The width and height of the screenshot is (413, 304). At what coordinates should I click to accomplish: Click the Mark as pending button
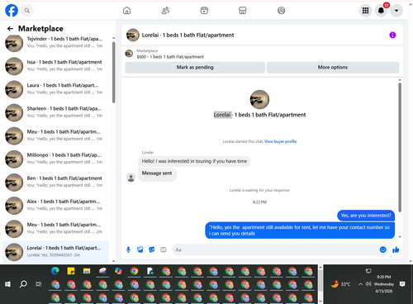(x=195, y=67)
